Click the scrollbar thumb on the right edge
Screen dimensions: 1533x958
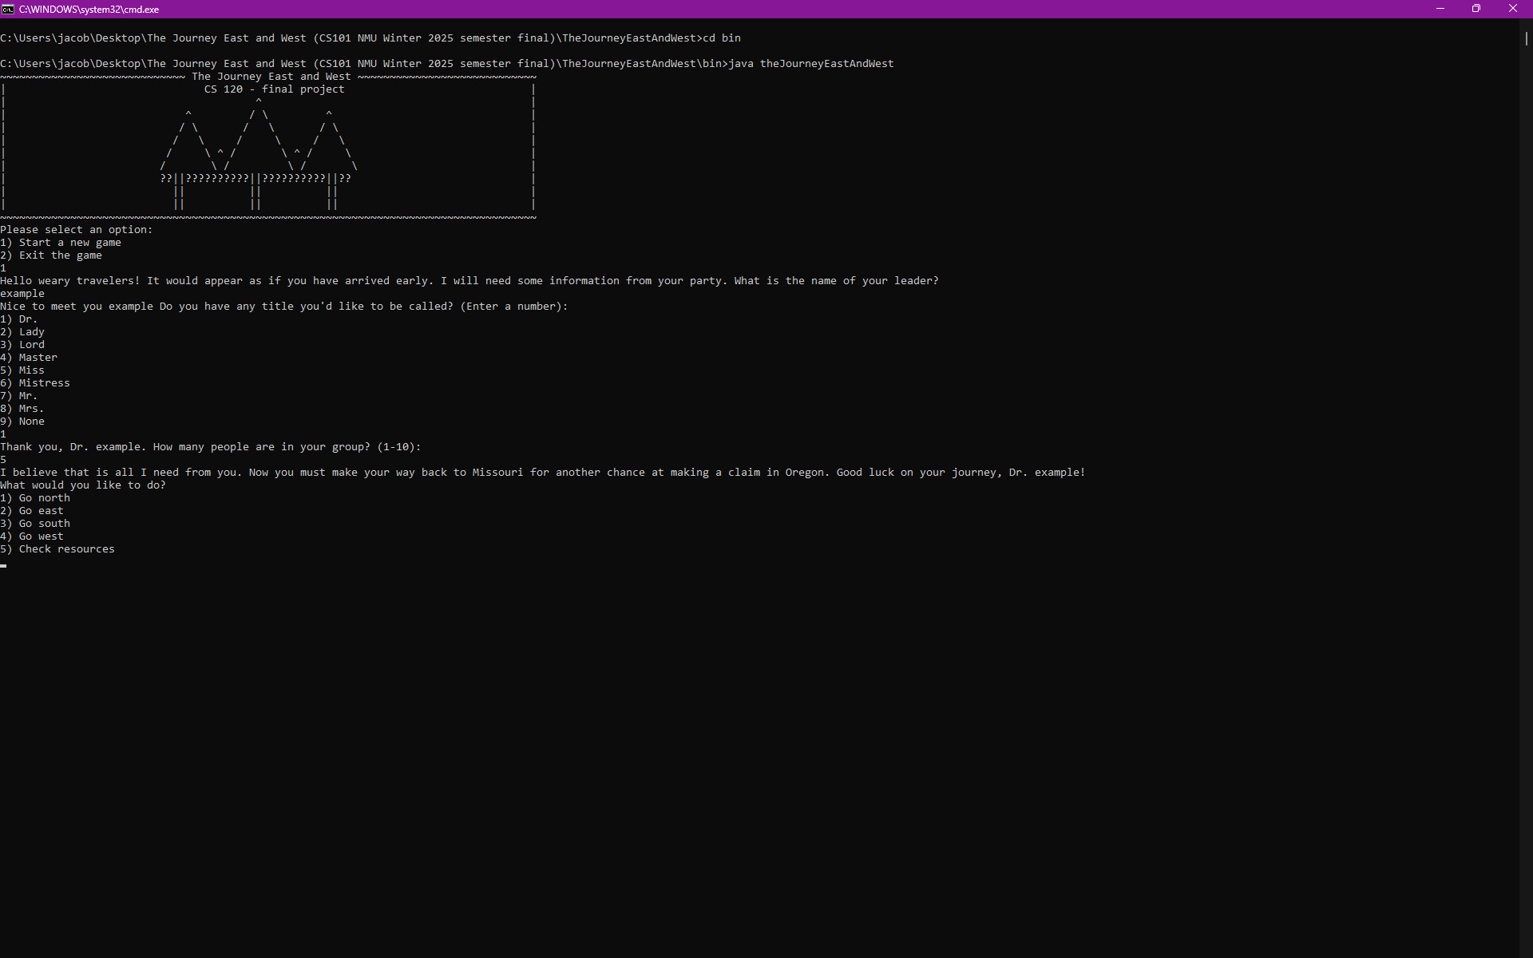point(1526,38)
